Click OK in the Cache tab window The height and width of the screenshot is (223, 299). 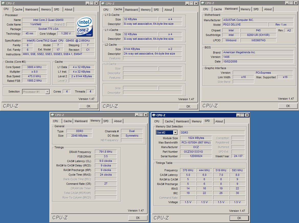[x=189, y=106]
